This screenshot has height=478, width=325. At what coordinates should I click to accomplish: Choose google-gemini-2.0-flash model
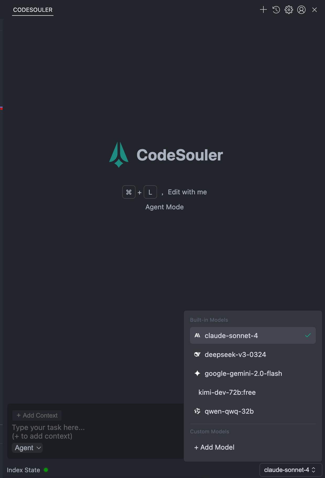pos(243,373)
